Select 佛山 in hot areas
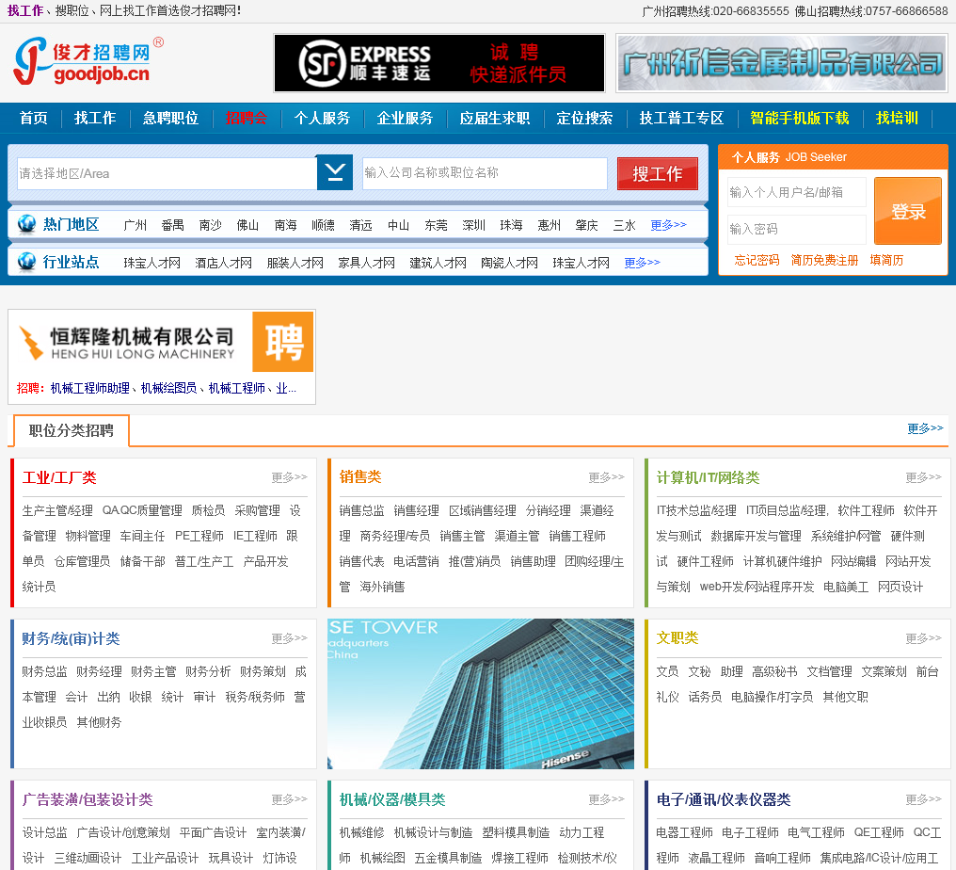 (x=247, y=225)
